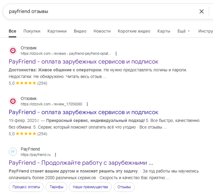Open the Короткие видео tab
Screen dimensions: 213x193
click(134, 31)
